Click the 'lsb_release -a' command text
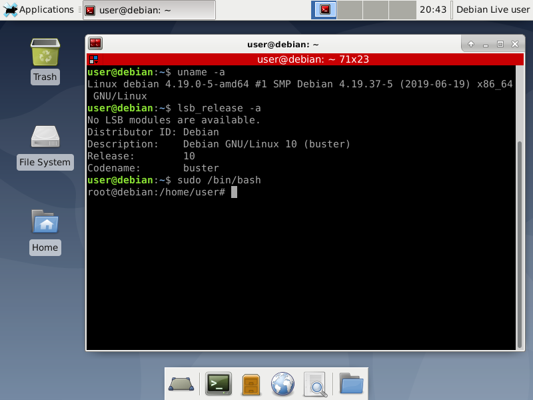 pyautogui.click(x=219, y=108)
